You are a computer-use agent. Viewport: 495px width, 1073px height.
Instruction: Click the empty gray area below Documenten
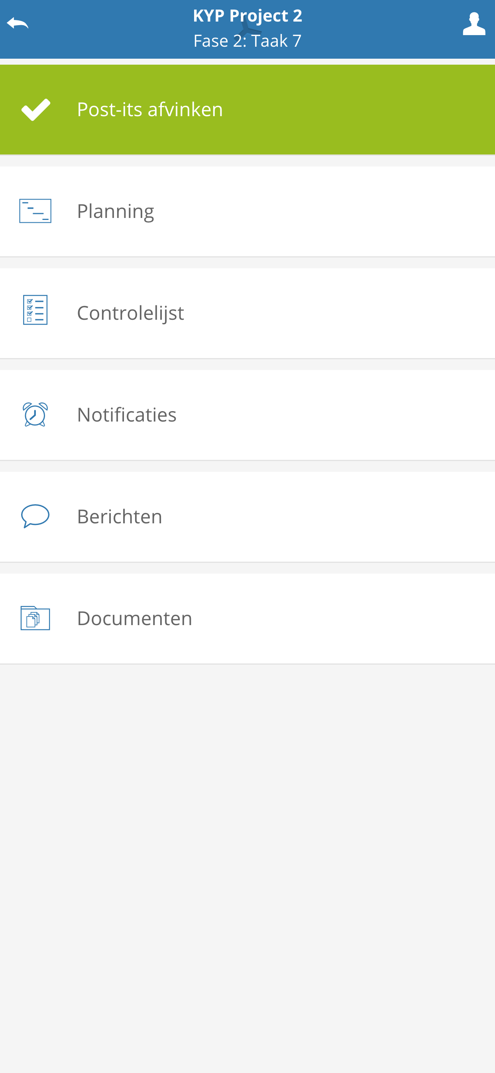tap(247, 854)
